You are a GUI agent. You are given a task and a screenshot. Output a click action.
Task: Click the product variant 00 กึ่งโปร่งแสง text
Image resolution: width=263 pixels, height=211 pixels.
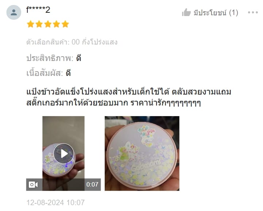[x=94, y=42]
